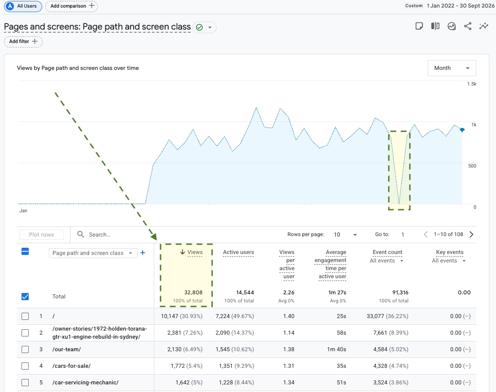Sort by the Views column header
The width and height of the screenshot is (496, 392).
[195, 252]
